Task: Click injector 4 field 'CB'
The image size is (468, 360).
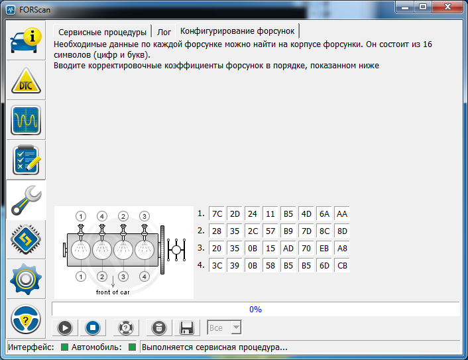Action: 342,265
